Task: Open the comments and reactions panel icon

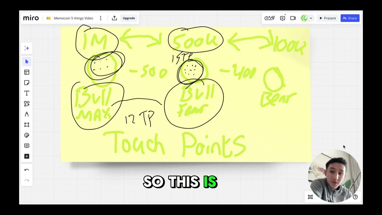Action: 283,18
